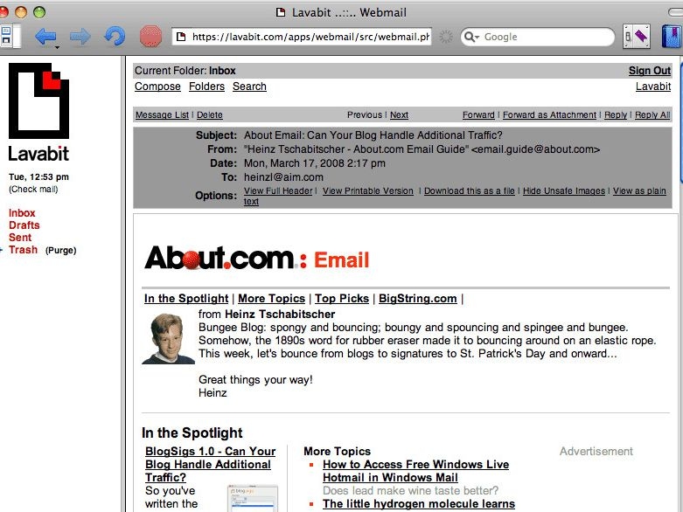The image size is (683, 512).
Task: Open the Inbox folder
Action: click(x=22, y=213)
